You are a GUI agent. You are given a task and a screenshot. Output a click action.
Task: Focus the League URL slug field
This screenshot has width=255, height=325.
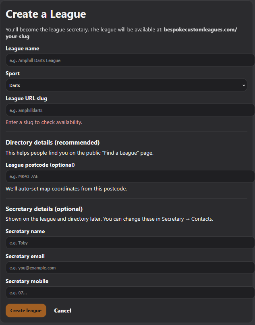129,110
